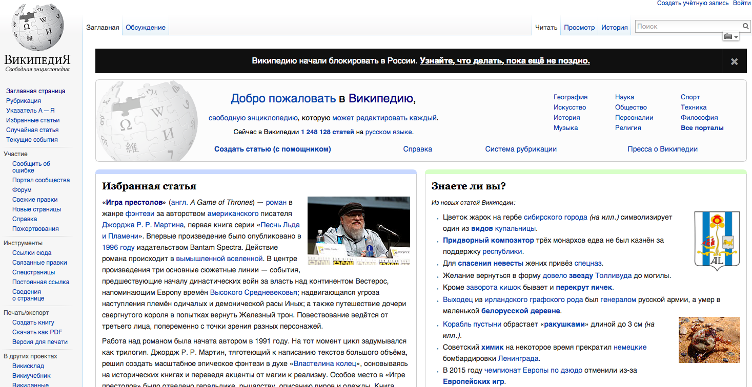Screen dimensions: 752x387
Task: Click the Создать учётную запись link
Action: (x=693, y=3)
